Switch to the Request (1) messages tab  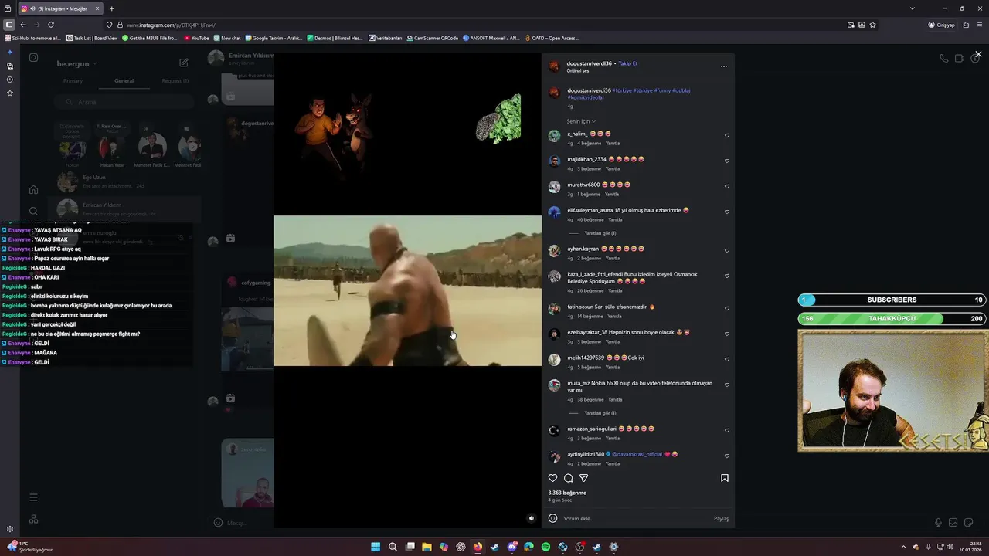(175, 81)
